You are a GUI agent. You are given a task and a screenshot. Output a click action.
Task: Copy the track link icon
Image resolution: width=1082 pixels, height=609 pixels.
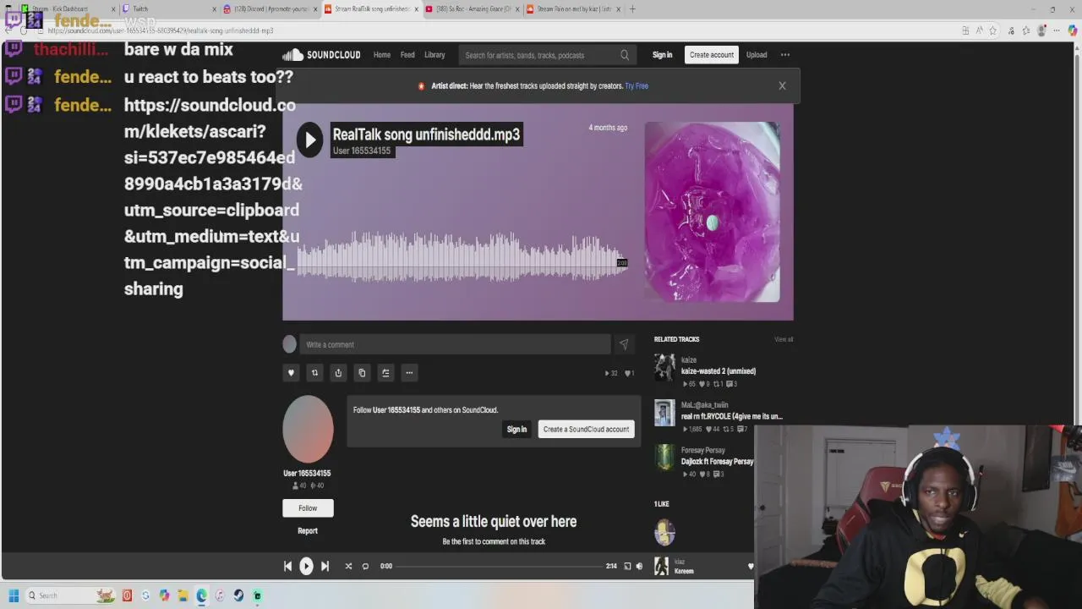[x=362, y=373]
